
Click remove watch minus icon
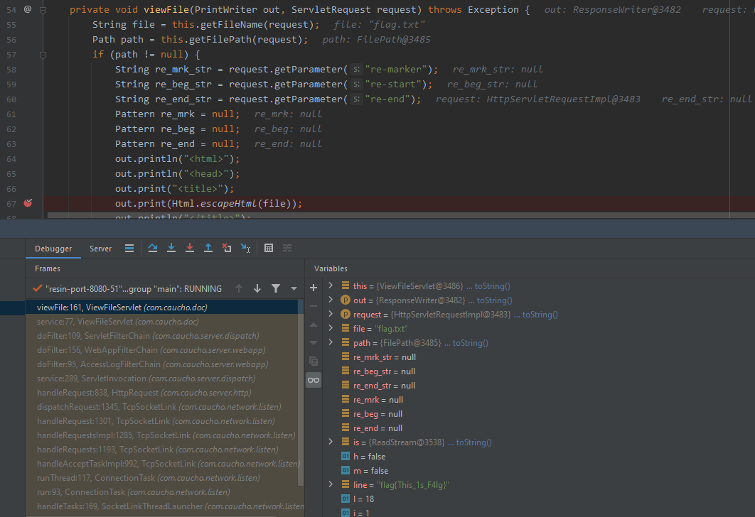click(x=314, y=306)
